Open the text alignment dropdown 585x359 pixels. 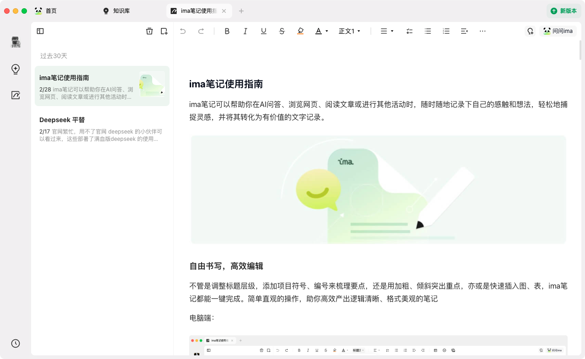click(x=387, y=31)
